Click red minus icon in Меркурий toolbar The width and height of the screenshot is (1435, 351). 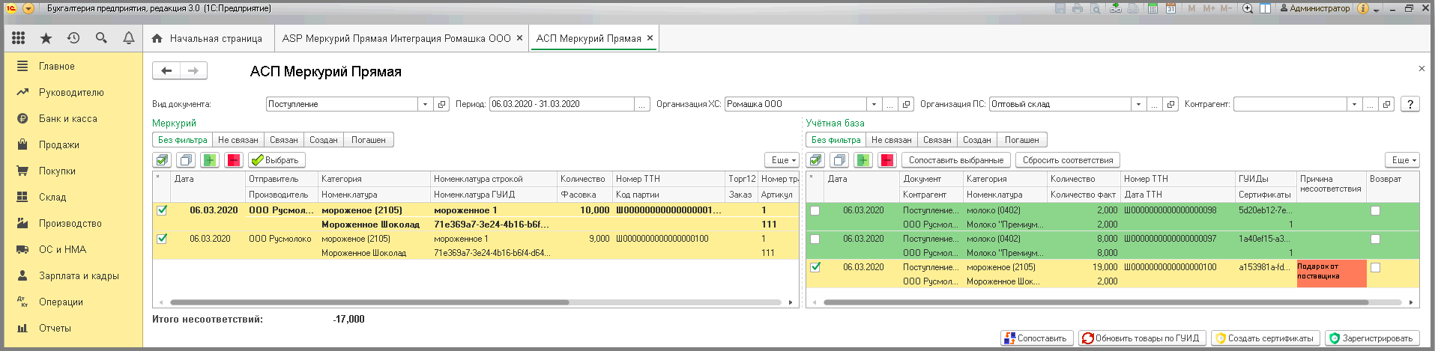234,160
